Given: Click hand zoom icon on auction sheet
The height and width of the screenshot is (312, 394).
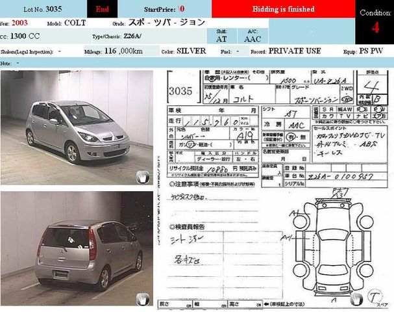Looking at the screenshot, I should pos(356,299).
